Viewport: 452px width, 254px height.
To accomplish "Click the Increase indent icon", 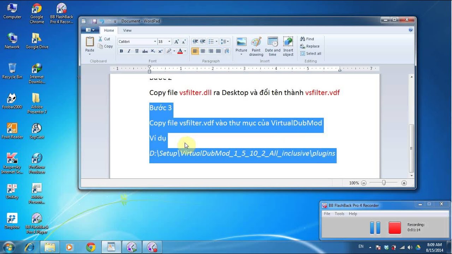I will click(202, 42).
